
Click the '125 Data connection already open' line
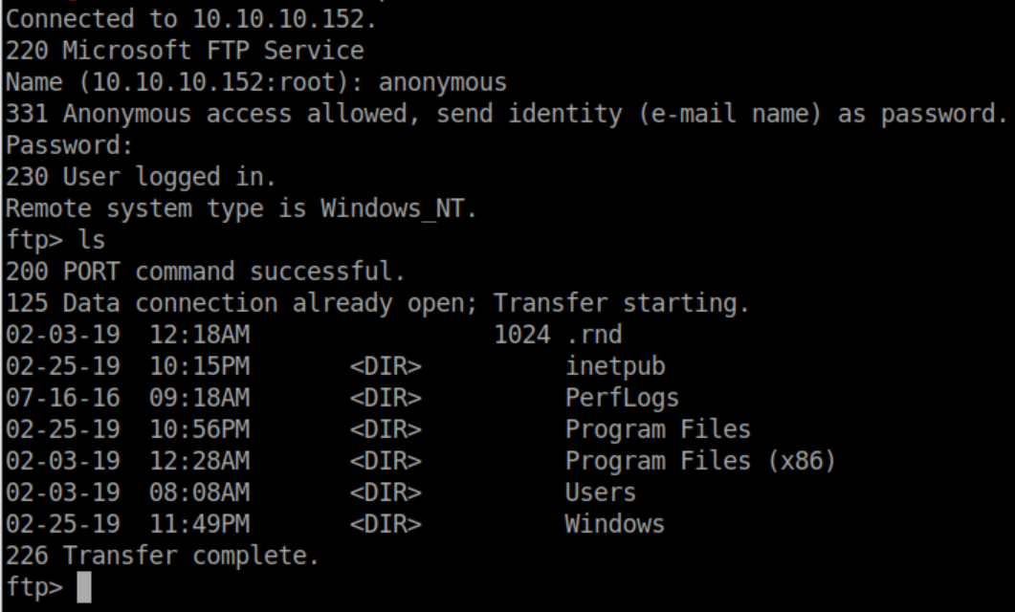coord(377,303)
